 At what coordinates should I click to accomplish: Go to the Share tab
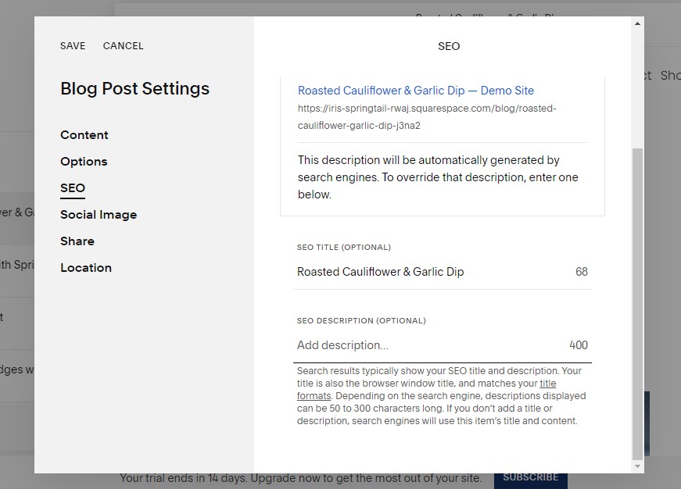77,241
